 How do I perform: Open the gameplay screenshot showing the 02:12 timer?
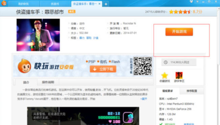click(x=83, y=116)
